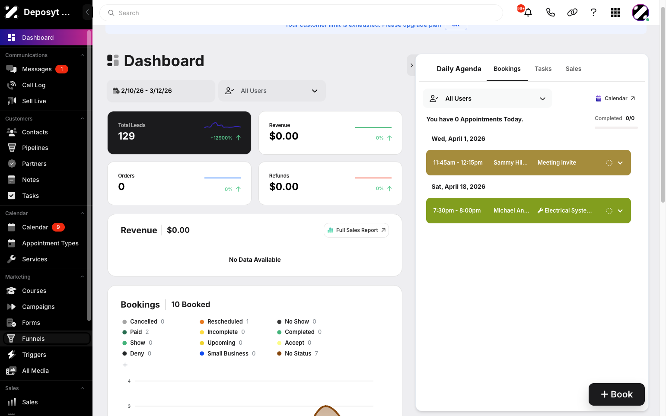The image size is (666, 416).
Task: Open the Full Sales Report
Action: click(356, 230)
